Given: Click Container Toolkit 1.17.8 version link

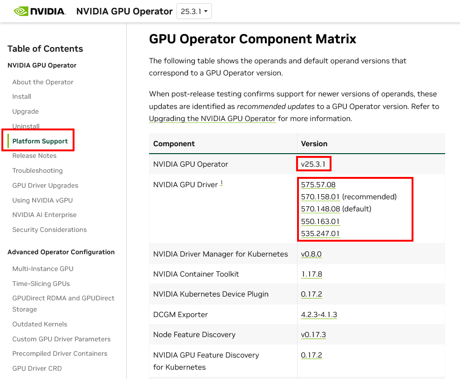Looking at the screenshot, I should tap(311, 274).
